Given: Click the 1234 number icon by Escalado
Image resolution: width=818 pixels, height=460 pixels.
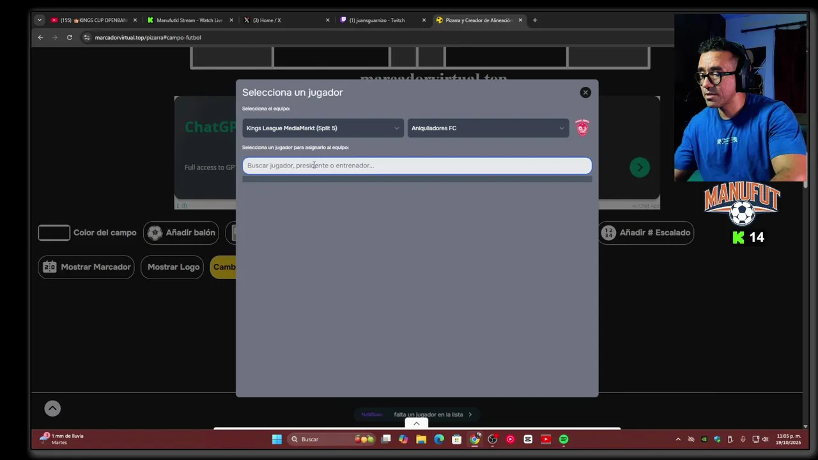Looking at the screenshot, I should [608, 233].
